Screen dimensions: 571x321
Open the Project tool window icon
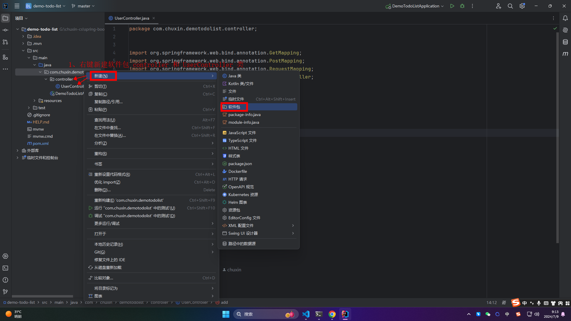tap(5, 18)
